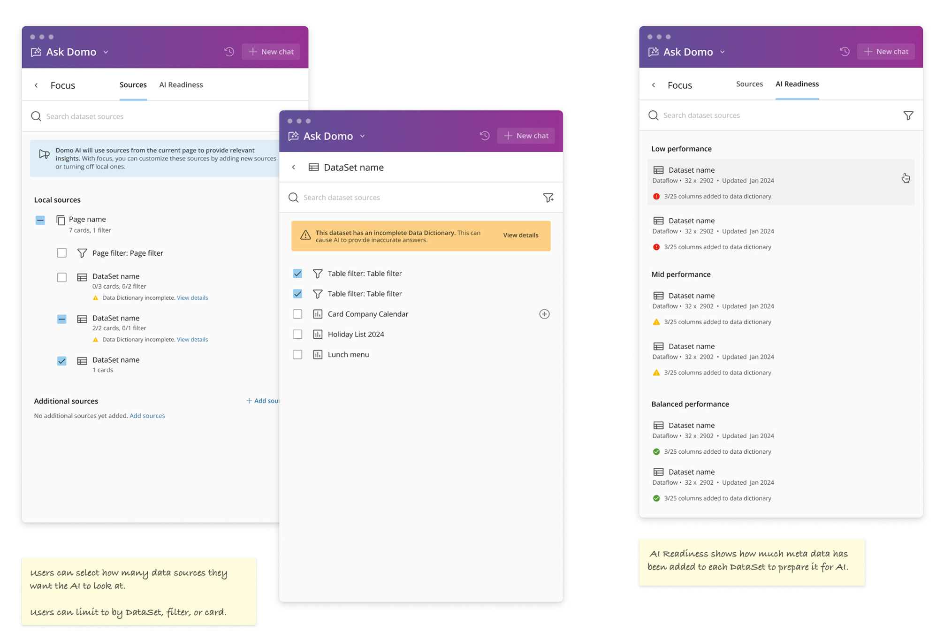Click Ask Domo logo icon in right window
This screenshot has width=944, height=640.
pos(654,52)
